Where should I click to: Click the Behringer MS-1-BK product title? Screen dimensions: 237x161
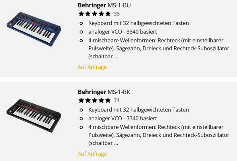click(x=104, y=92)
